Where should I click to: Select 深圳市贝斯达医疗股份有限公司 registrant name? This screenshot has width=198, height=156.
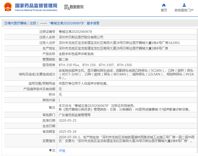81,37
